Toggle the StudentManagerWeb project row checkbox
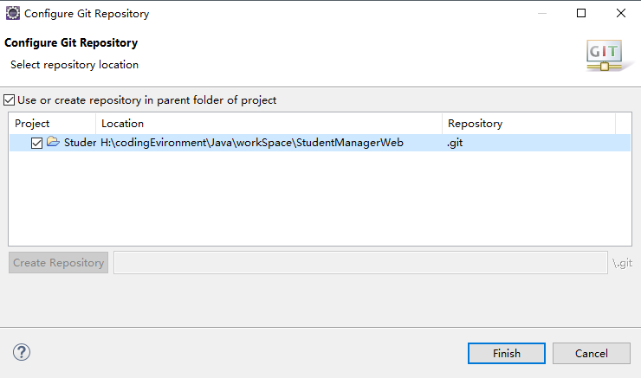Screen dimensions: 641x378 36,143
